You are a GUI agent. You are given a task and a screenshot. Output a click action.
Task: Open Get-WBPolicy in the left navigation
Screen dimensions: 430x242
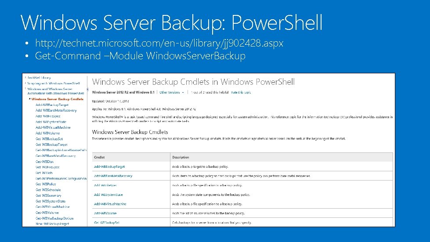coord(46,184)
